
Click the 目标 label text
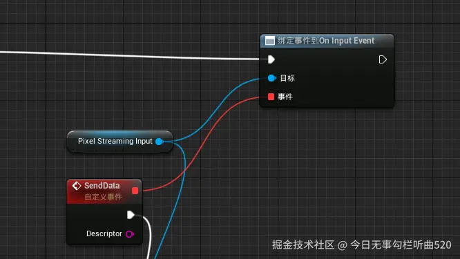[x=287, y=78]
